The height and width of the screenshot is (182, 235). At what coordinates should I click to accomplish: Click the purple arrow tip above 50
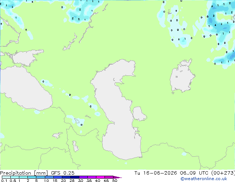click(x=117, y=177)
